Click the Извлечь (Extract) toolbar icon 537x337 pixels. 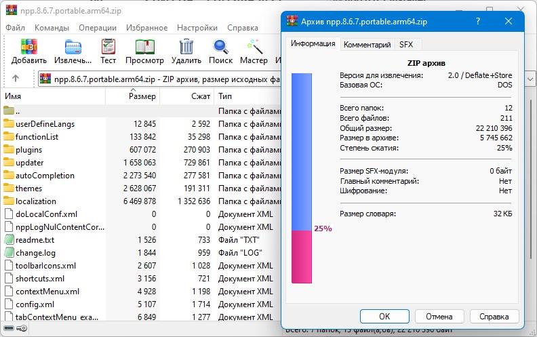pyautogui.click(x=73, y=47)
